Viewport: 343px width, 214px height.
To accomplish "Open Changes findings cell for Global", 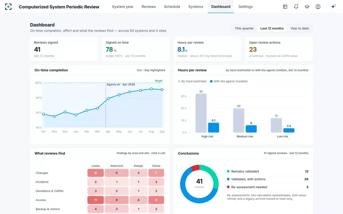I will [156, 173].
